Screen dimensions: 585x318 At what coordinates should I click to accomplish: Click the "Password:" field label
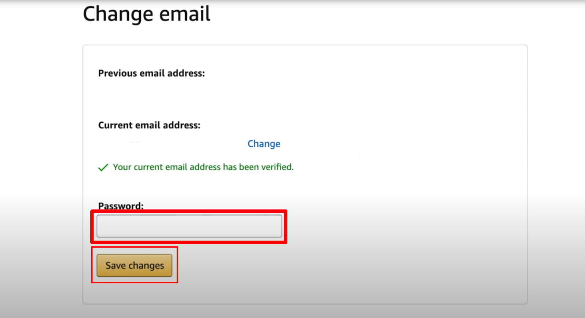click(x=121, y=206)
